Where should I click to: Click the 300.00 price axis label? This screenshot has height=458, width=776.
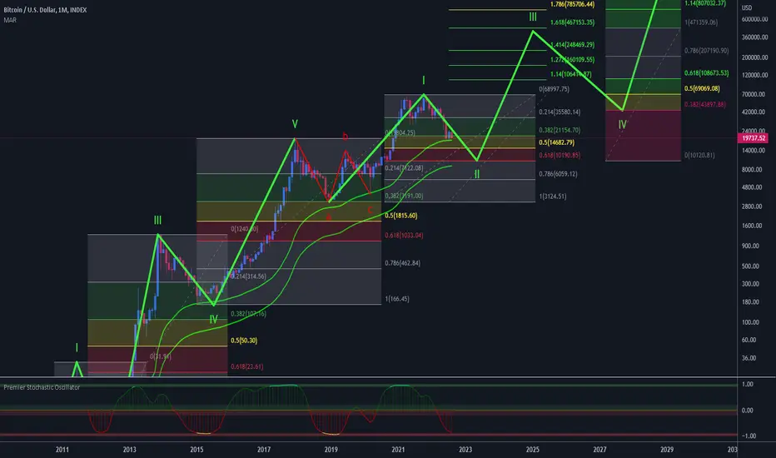[750, 284]
